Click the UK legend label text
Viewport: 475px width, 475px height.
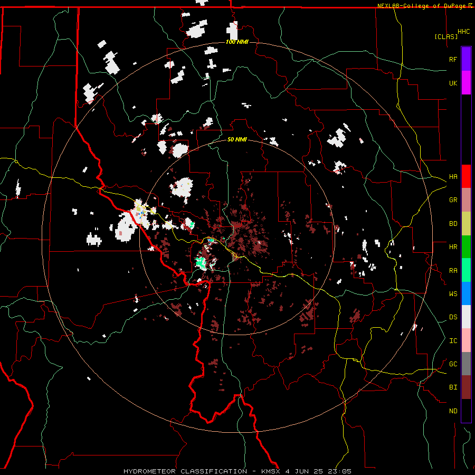(x=453, y=83)
